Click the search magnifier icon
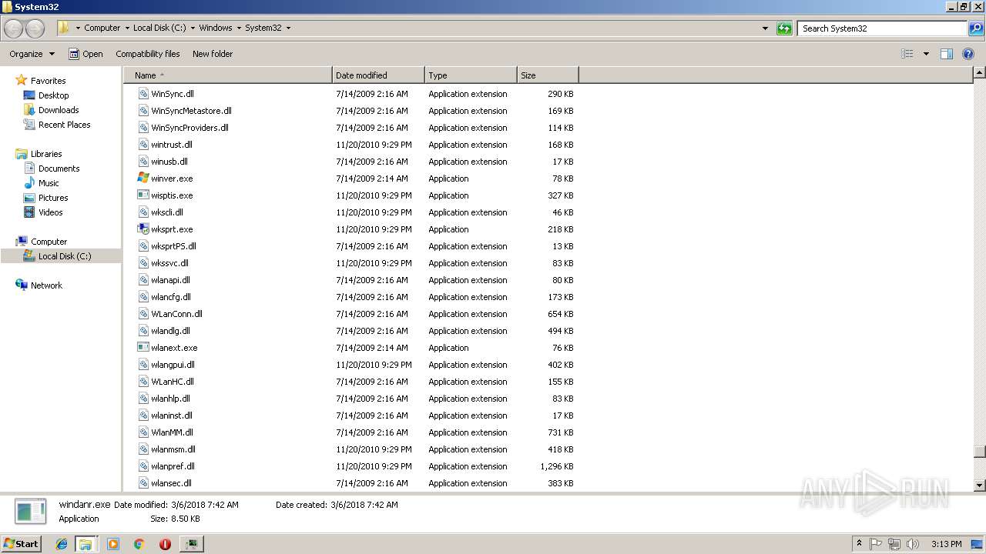986x554 pixels. (x=975, y=28)
